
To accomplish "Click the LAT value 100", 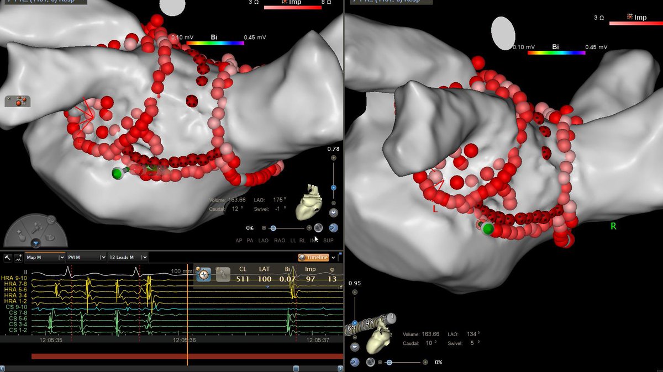I will 265,279.
